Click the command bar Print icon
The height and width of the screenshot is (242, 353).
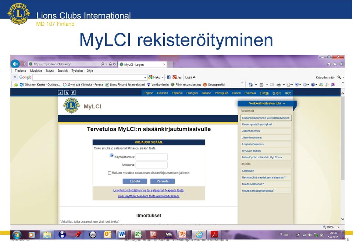click(x=279, y=85)
